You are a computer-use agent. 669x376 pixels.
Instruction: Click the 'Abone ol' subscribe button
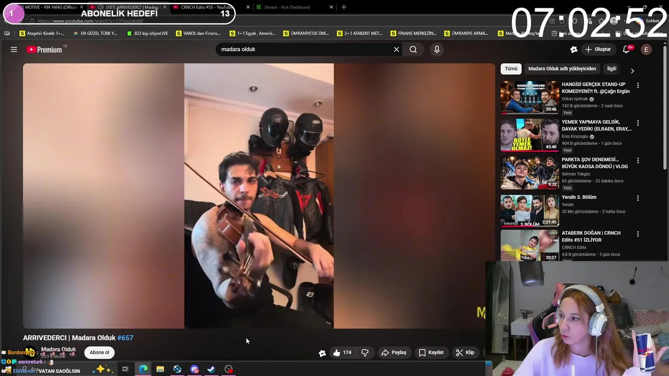tap(99, 352)
